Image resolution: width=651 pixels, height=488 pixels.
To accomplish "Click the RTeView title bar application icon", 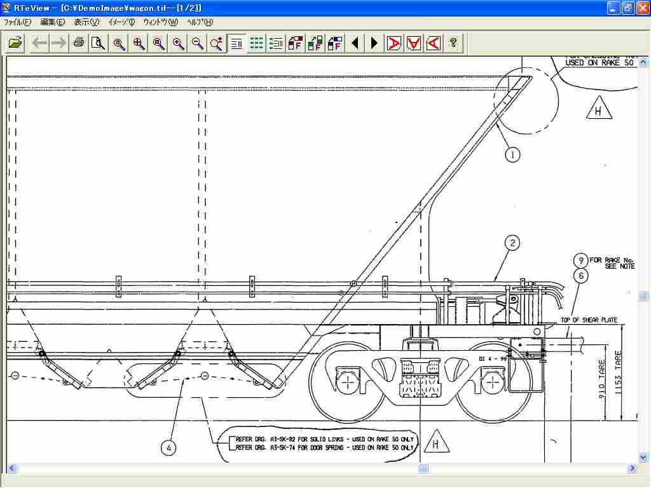I will pyautogui.click(x=6, y=8).
